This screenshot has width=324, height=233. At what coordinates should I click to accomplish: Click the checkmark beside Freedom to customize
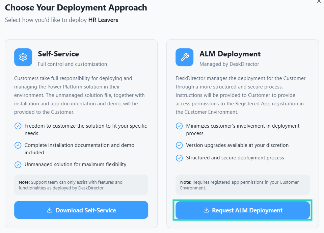click(x=18, y=126)
